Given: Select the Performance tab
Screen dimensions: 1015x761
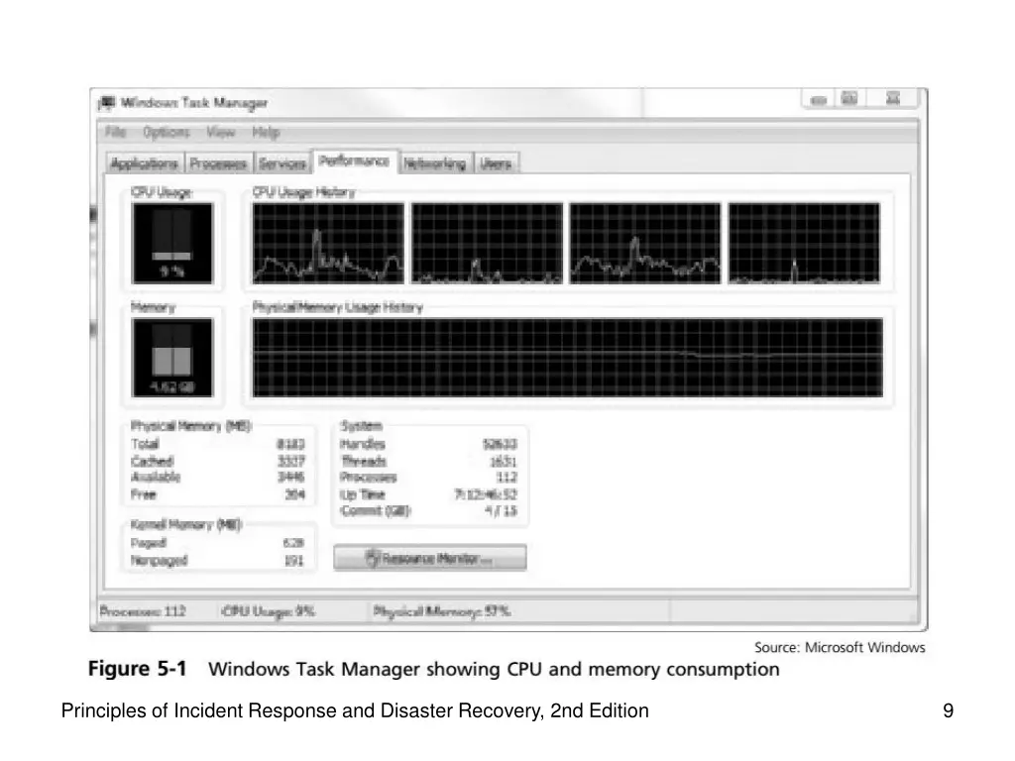Looking at the screenshot, I should pos(354,161).
